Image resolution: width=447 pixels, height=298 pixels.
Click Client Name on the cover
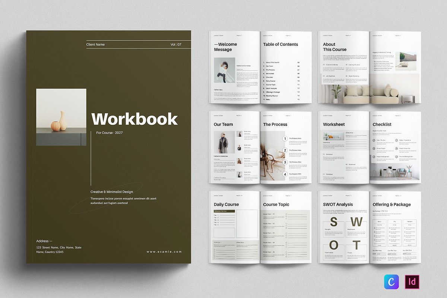coord(95,45)
